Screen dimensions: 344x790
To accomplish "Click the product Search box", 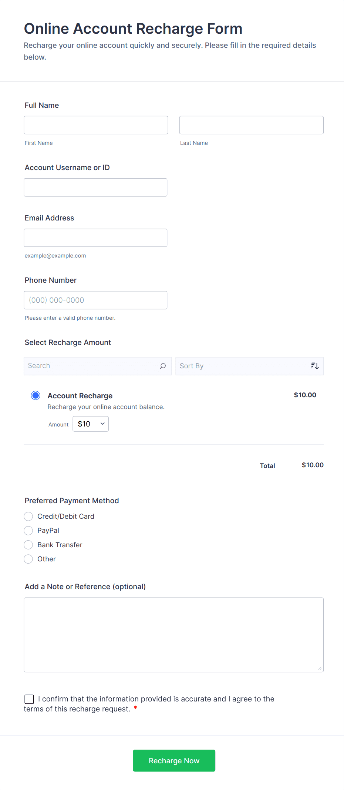I will coord(92,366).
